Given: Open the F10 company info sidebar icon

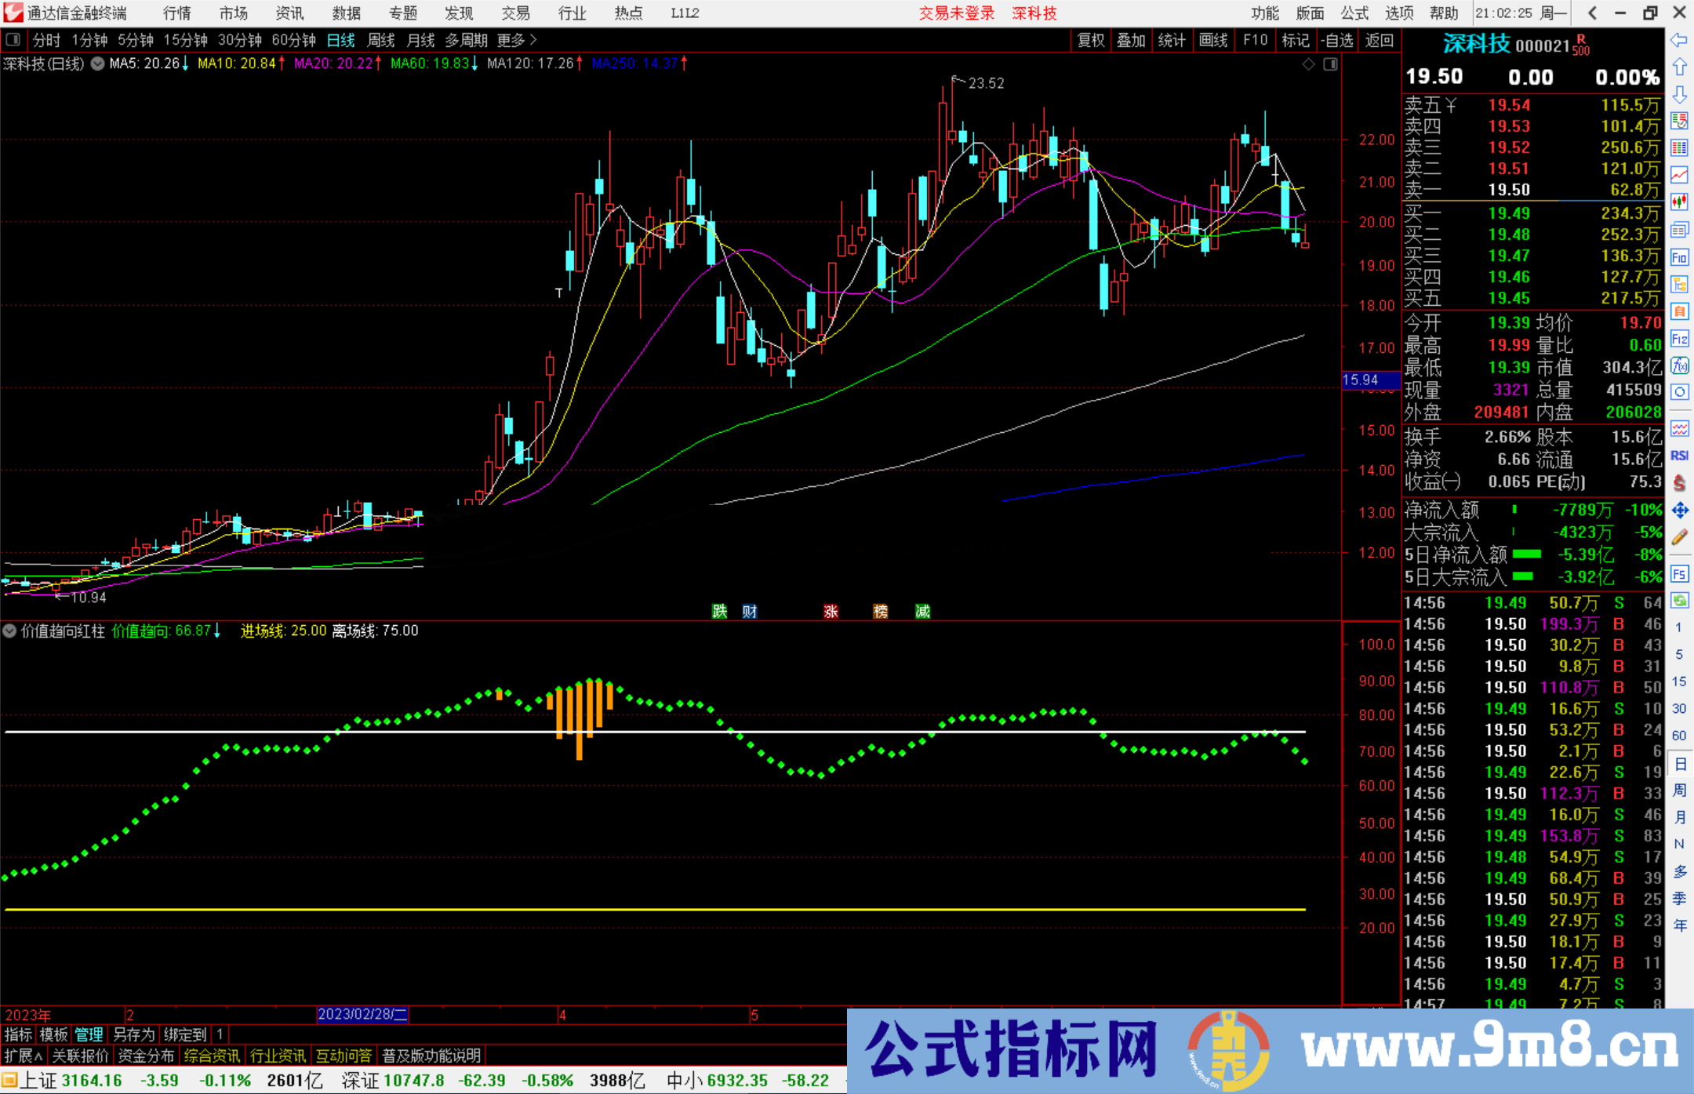Looking at the screenshot, I should tap(1679, 257).
